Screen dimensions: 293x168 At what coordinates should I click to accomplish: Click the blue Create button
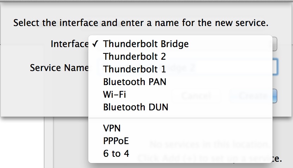tap(274, 96)
